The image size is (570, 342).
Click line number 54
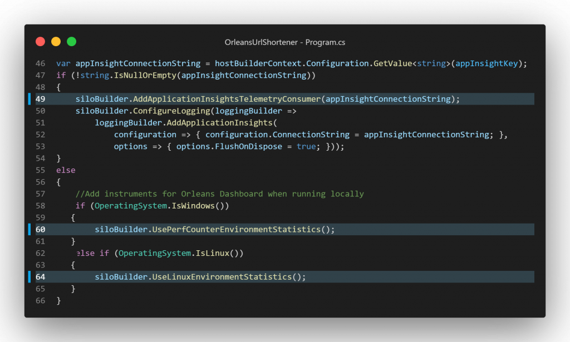(40, 158)
